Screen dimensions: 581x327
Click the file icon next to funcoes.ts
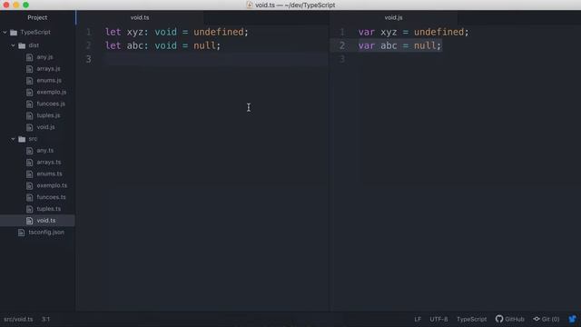30,198
